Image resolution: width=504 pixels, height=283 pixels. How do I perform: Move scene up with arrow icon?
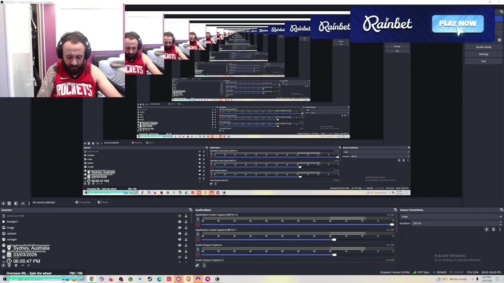coord(23,203)
